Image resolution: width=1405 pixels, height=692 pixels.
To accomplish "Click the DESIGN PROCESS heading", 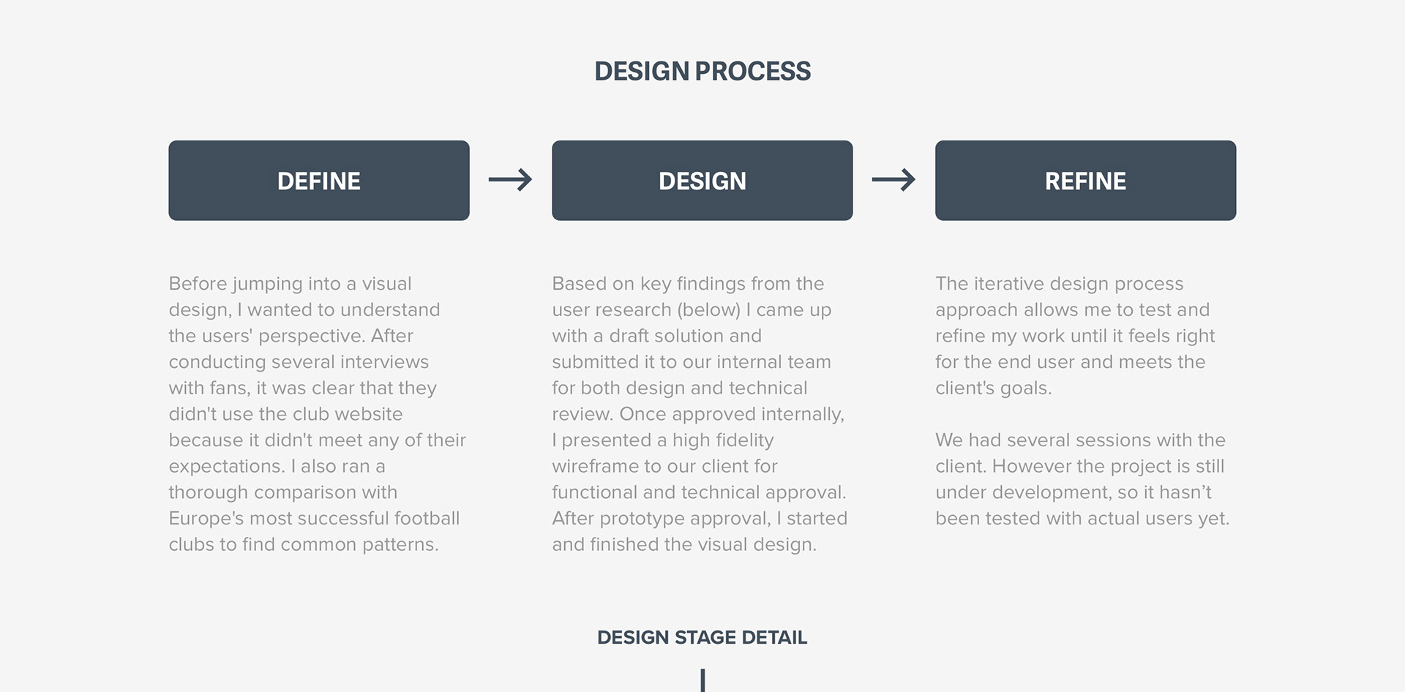I will [x=702, y=71].
